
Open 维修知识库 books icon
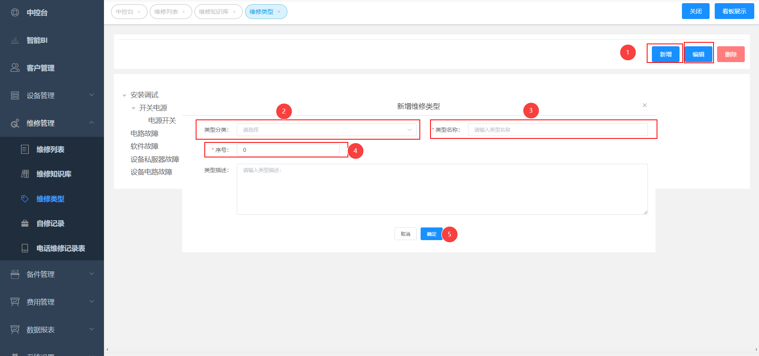point(25,174)
